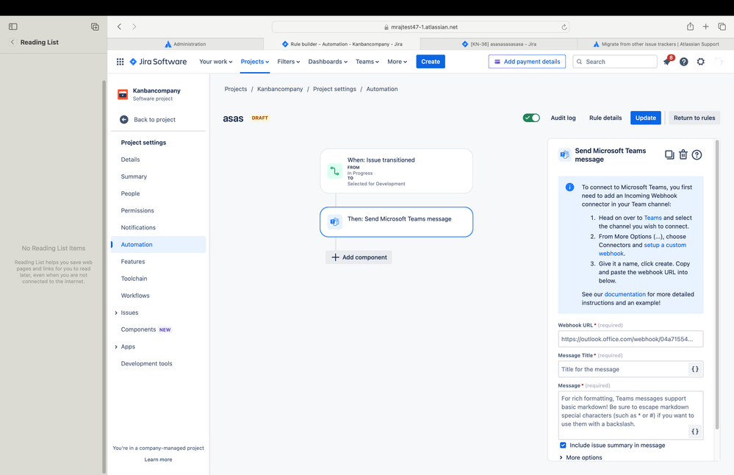Open Toolchain in Project settings
The width and height of the screenshot is (734, 475).
pyautogui.click(x=134, y=278)
